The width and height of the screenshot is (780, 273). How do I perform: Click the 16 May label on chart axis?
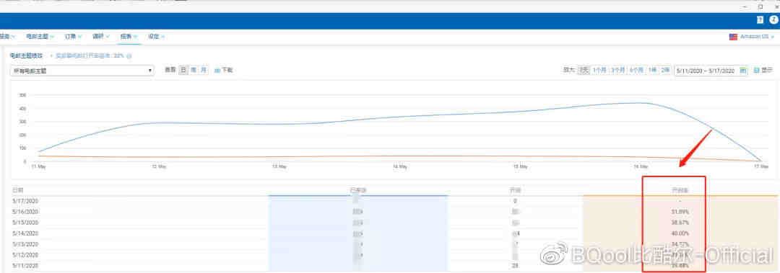(641, 167)
